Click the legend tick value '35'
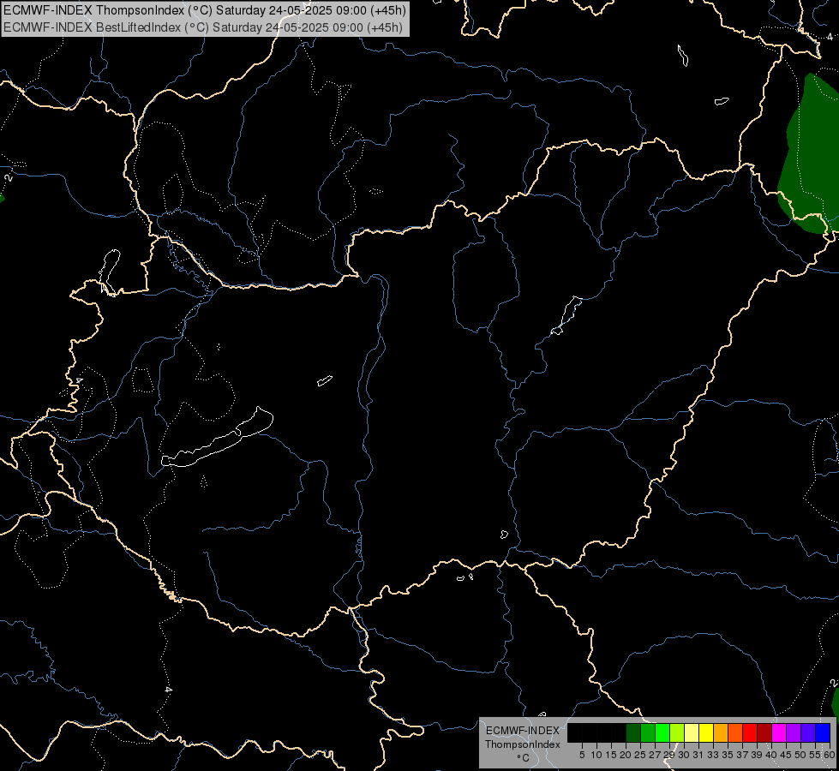The image size is (839, 771). pos(728,755)
